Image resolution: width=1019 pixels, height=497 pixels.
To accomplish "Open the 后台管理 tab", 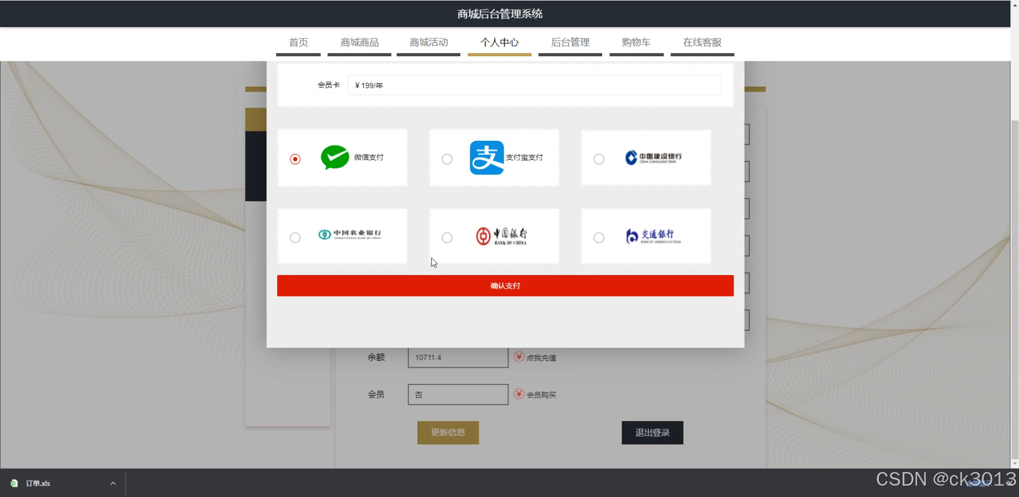I will click(570, 43).
